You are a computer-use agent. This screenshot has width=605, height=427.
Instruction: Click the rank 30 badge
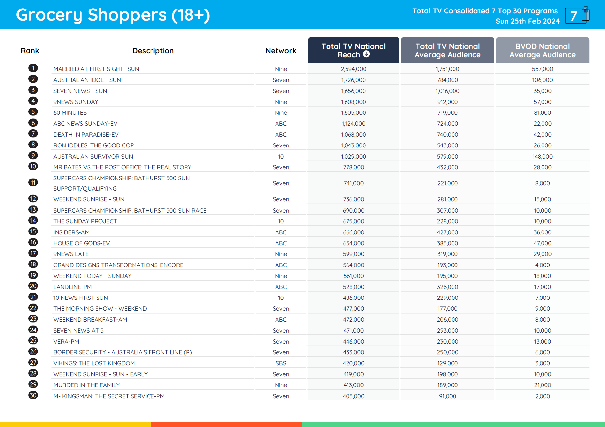pos(33,395)
